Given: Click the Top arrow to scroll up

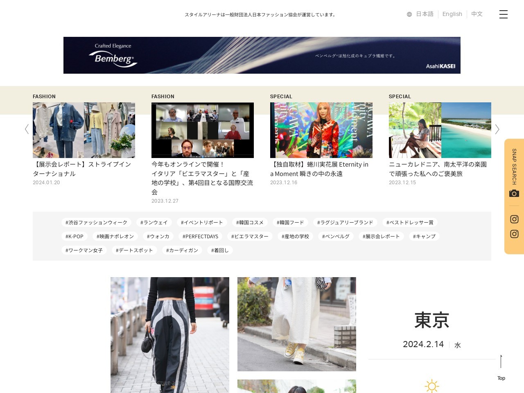Looking at the screenshot, I should (501, 367).
